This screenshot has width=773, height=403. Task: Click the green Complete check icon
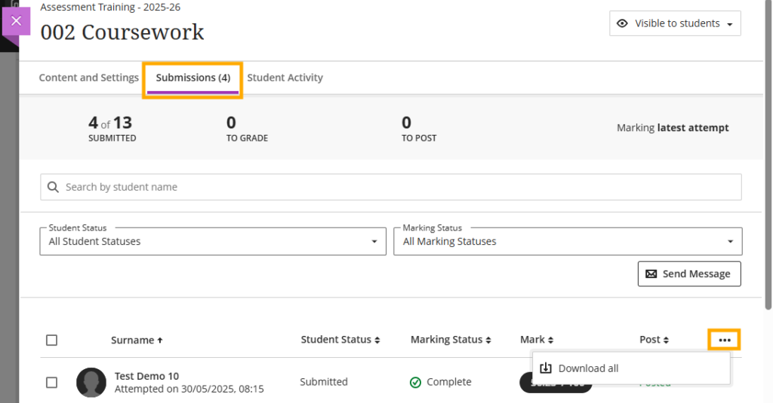coord(416,383)
